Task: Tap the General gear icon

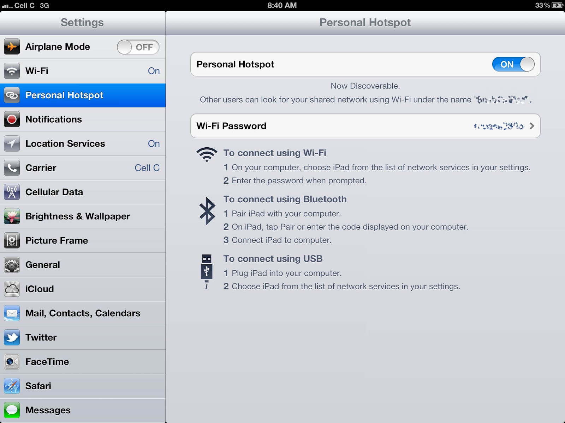Action: [x=12, y=265]
